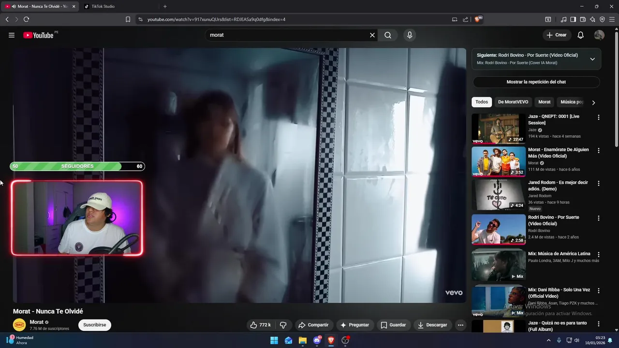Image resolution: width=619 pixels, height=348 pixels.
Task: Open options for Música de América Latina mix
Action: [599, 254]
